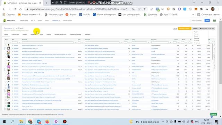Select 14 days in period list

tap(196, 34)
